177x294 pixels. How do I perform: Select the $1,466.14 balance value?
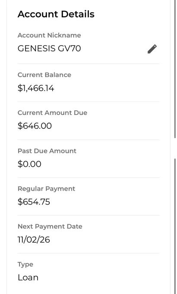pyautogui.click(x=36, y=88)
